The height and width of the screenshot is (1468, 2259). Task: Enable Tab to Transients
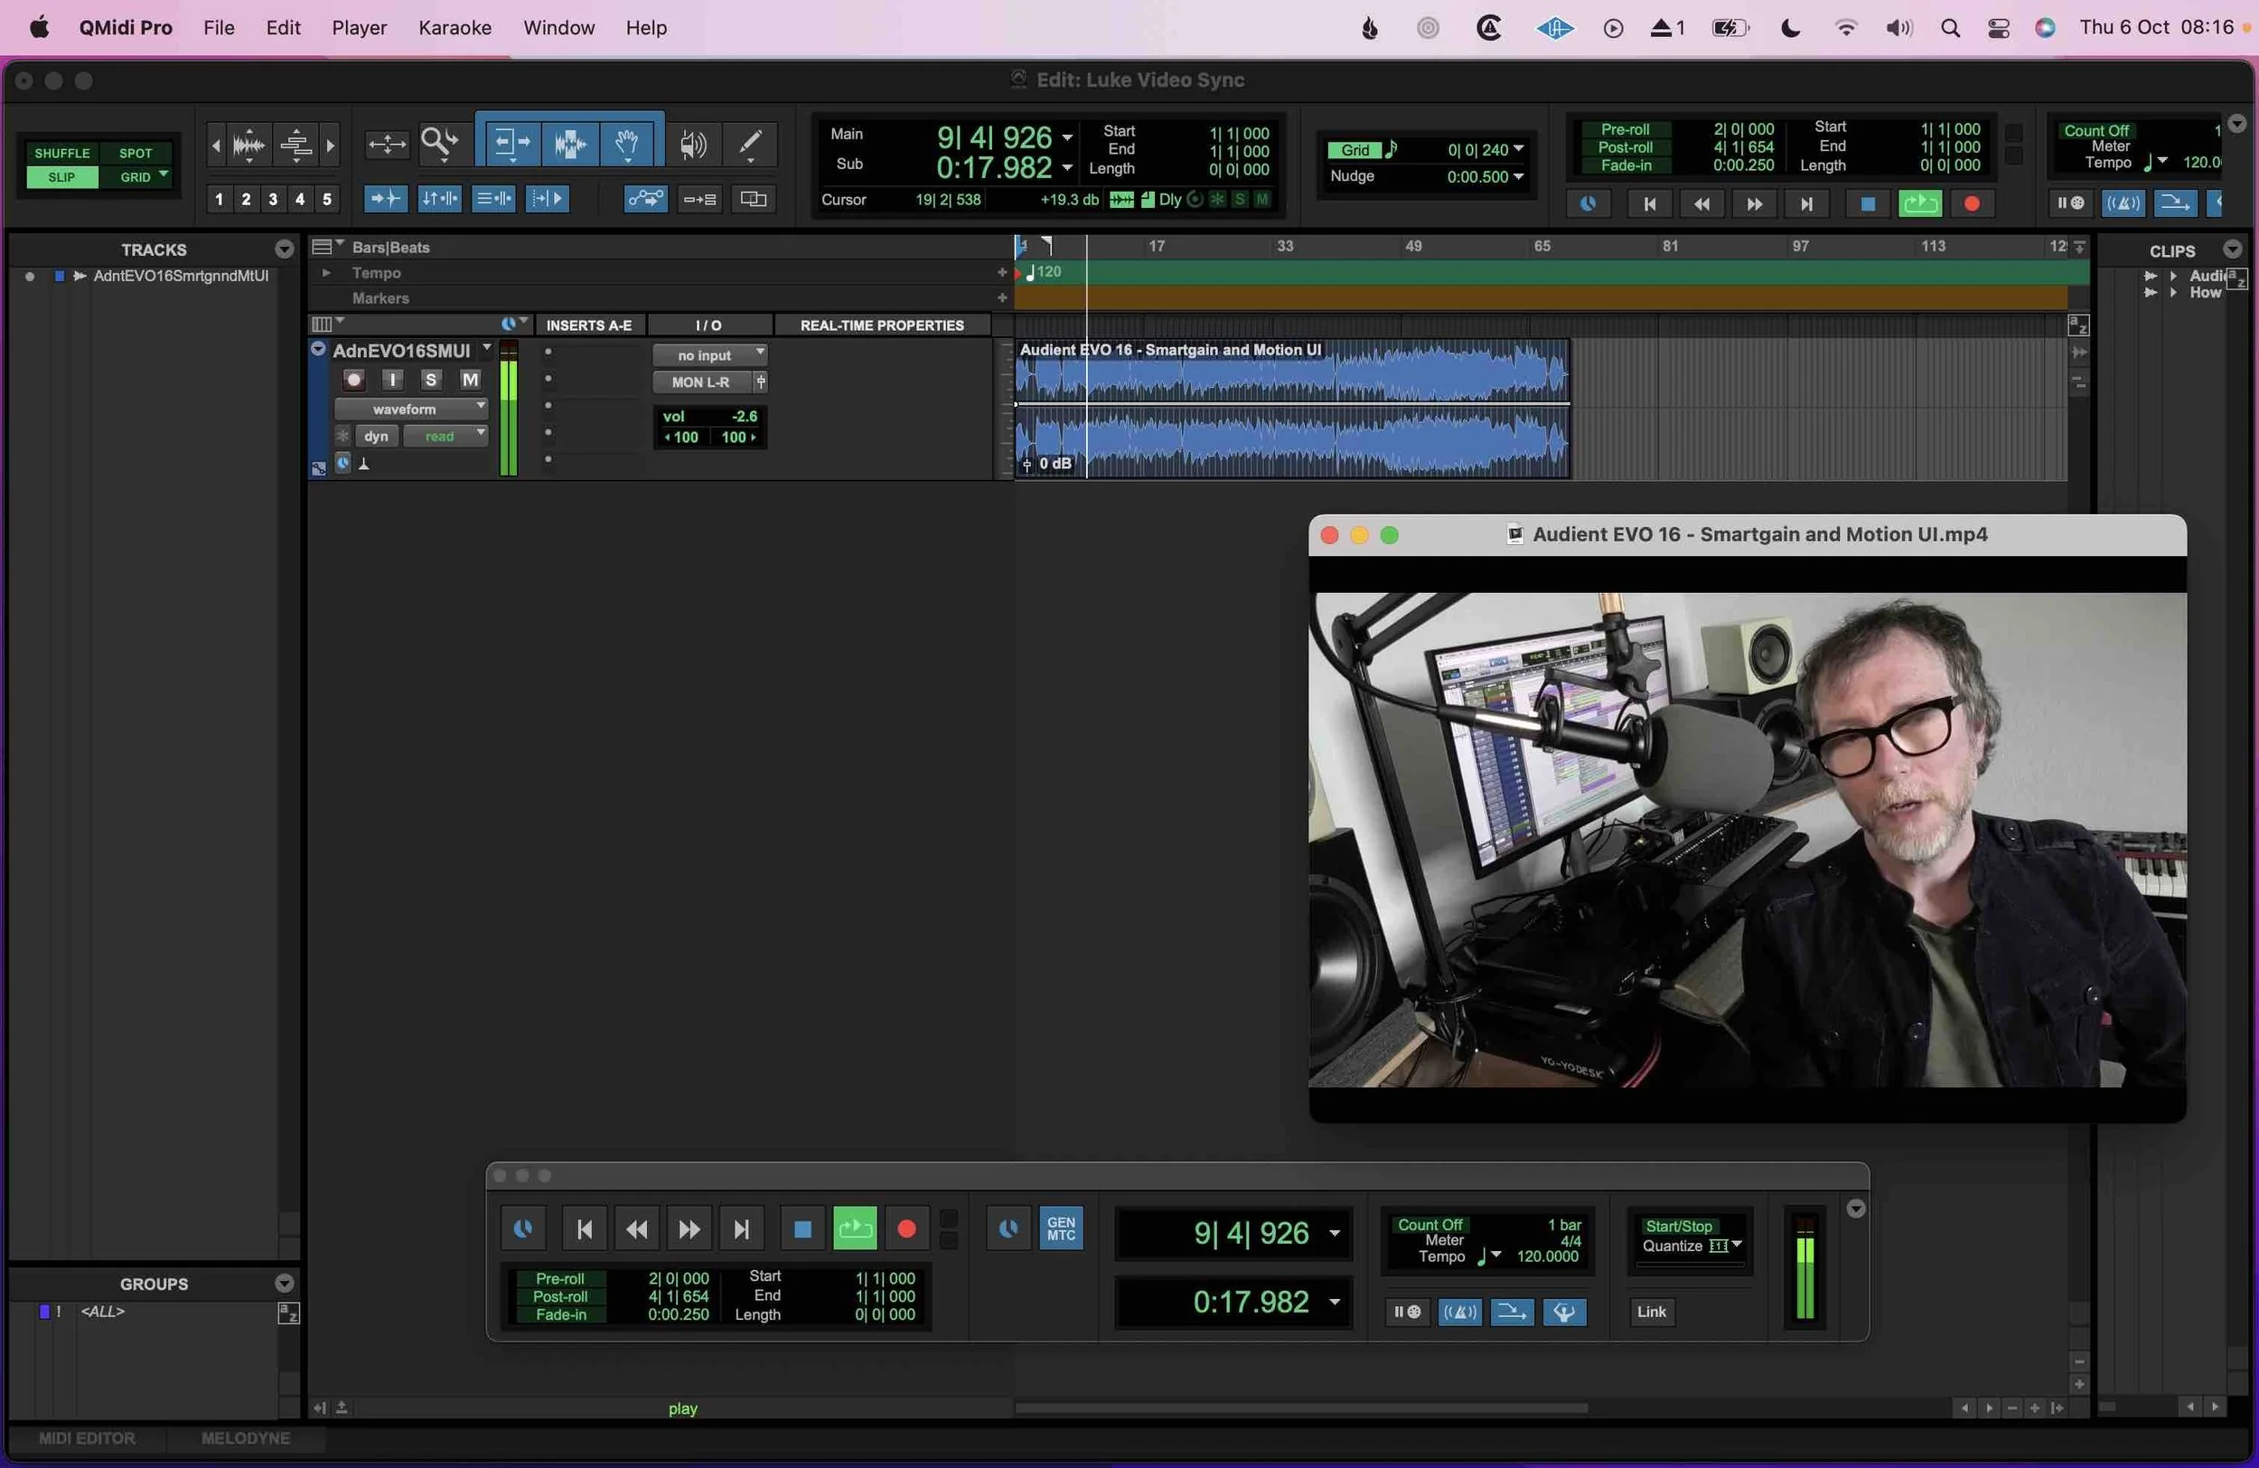[x=384, y=200]
